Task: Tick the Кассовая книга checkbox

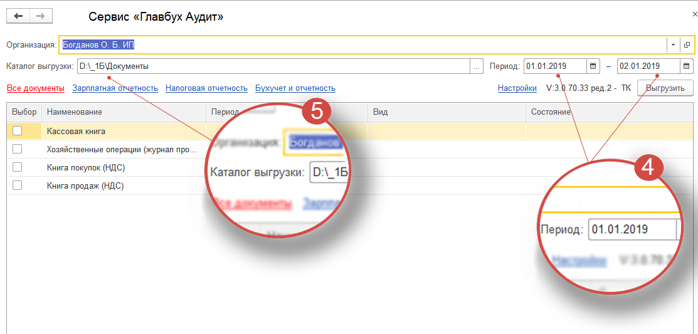Action: pyautogui.click(x=18, y=131)
